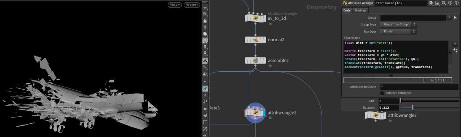Click the Group input field
461x137 pixels.
click(x=413, y=18)
